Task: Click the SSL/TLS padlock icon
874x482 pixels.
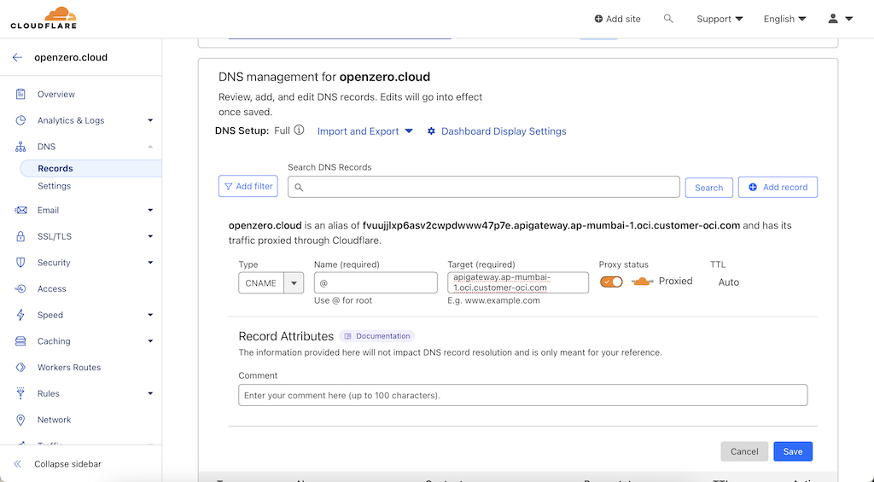Action: 20,236
